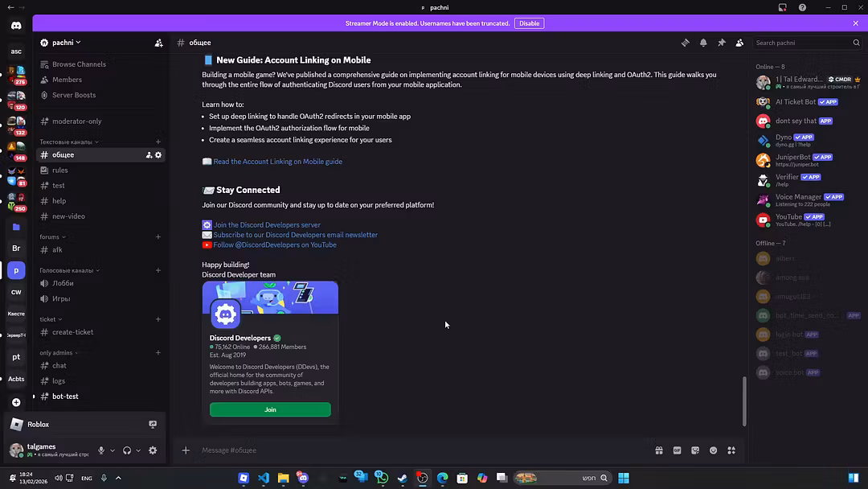Collapse Текстовые каналы category
868x489 pixels.
(x=69, y=142)
